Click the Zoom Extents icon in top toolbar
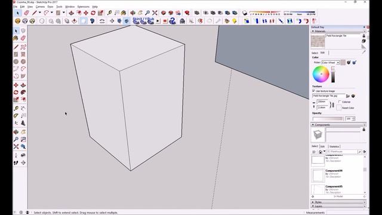Image resolution: width=382 pixels, height=215 pixels. click(x=155, y=13)
